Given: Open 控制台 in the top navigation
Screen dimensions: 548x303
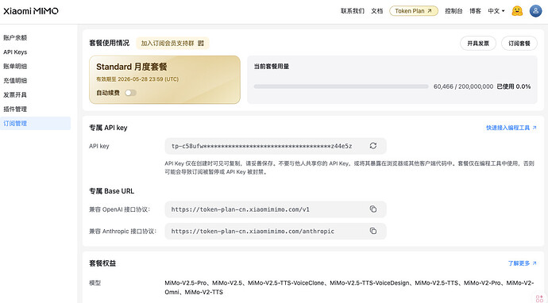Looking at the screenshot, I should click(x=453, y=11).
